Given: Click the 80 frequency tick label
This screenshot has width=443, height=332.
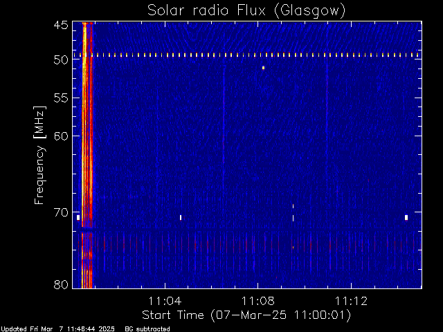Looking at the screenshot, I should click(x=61, y=284).
